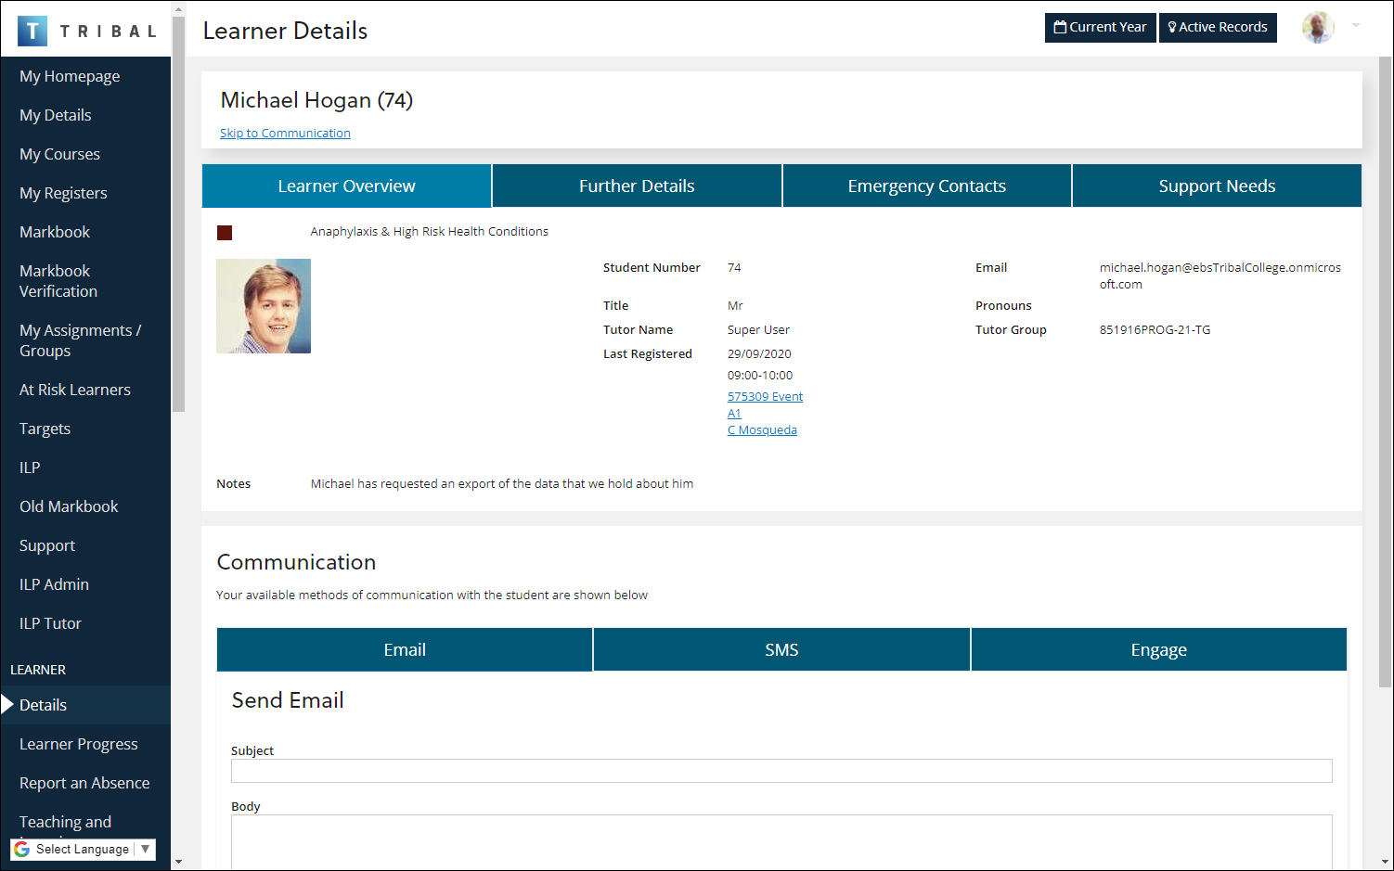Viewport: 1394px width, 871px height.
Task: Click Michael Hogan's photo thumbnail
Action: coord(264,306)
